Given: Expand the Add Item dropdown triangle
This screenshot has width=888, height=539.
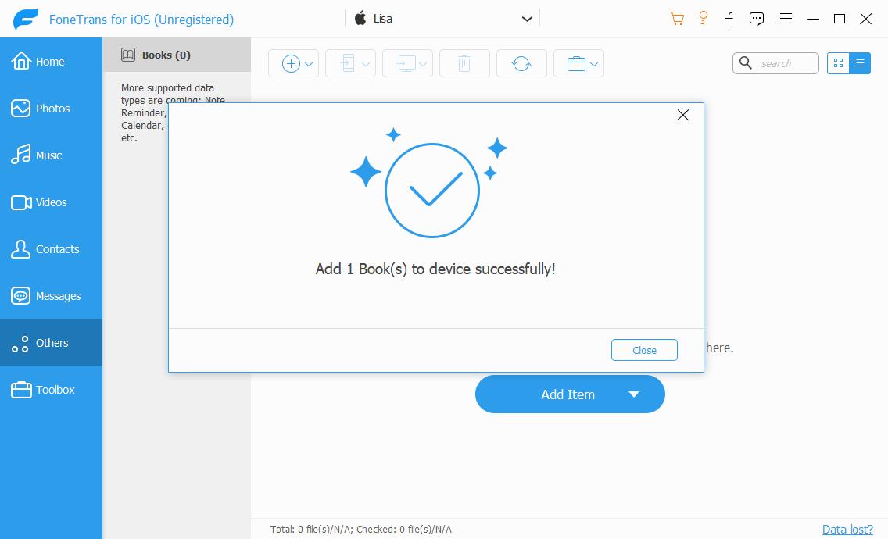Looking at the screenshot, I should tap(634, 394).
